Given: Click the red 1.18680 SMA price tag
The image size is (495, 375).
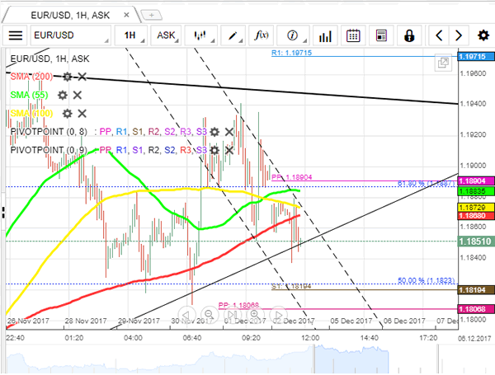Looking at the screenshot, I should (x=476, y=216).
